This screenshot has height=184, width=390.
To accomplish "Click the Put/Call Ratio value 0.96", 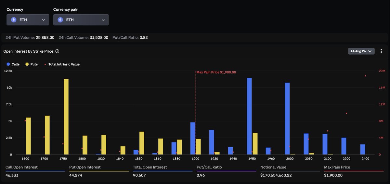I will tap(201, 175).
